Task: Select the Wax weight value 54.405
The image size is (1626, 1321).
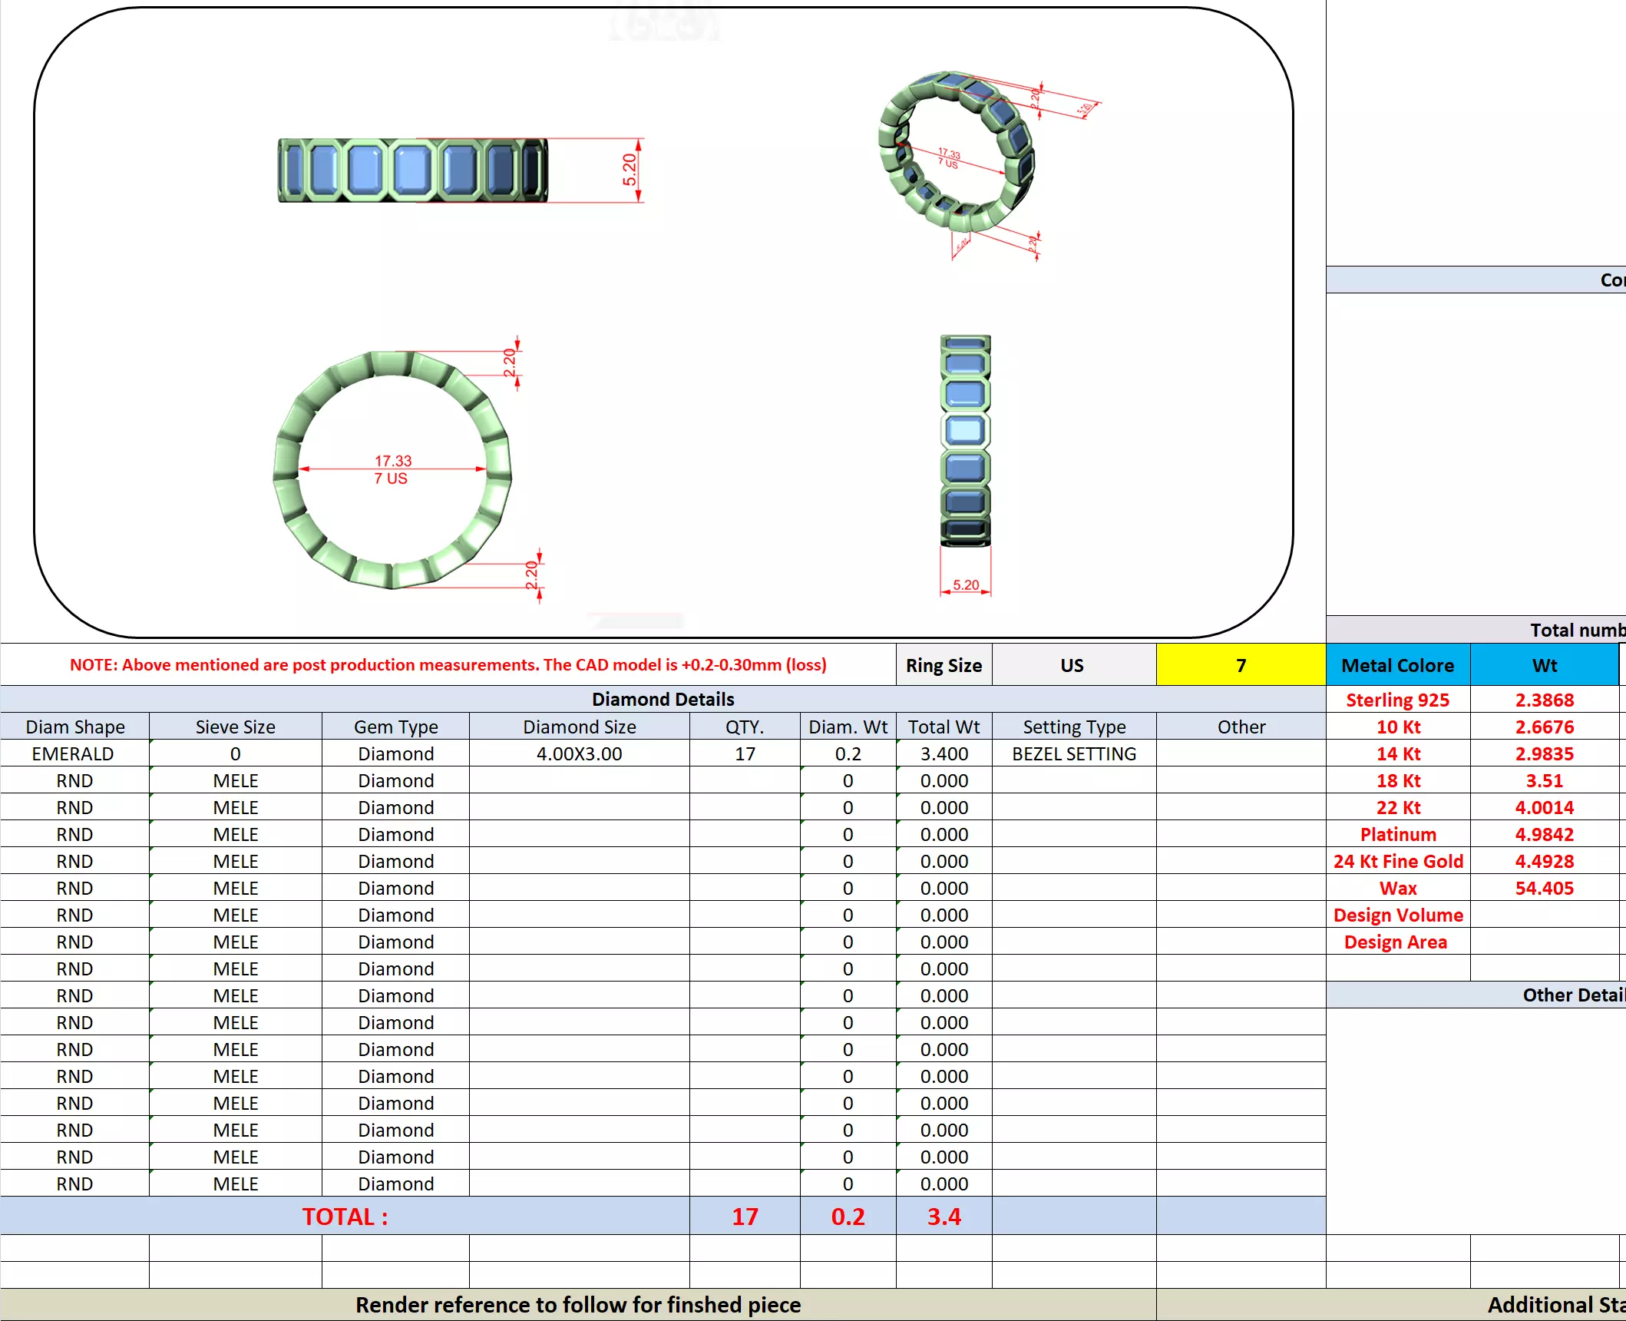Action: point(1544,888)
